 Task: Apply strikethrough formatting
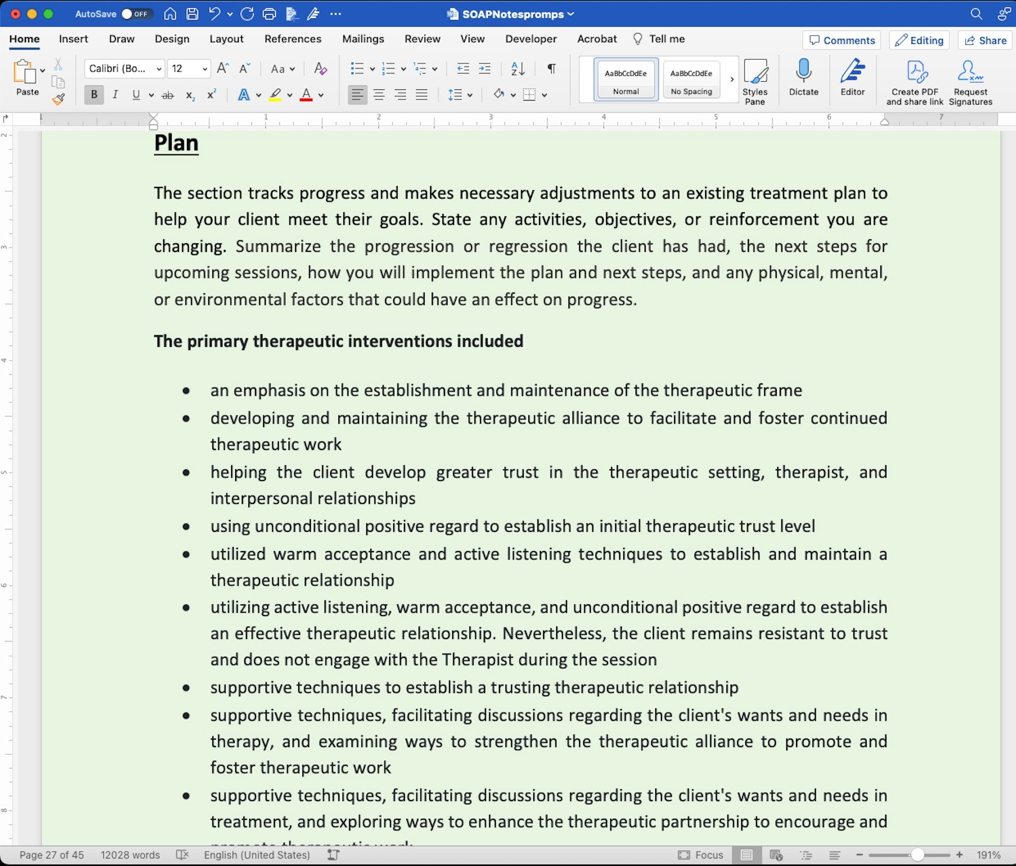pyautogui.click(x=168, y=94)
